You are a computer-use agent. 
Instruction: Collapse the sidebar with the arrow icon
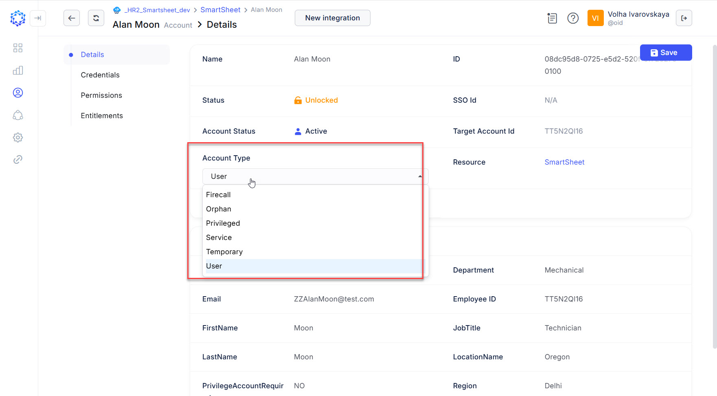click(x=38, y=18)
